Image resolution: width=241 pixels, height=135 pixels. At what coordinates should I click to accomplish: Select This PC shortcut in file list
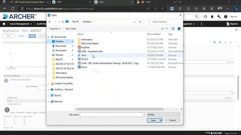[85, 59]
